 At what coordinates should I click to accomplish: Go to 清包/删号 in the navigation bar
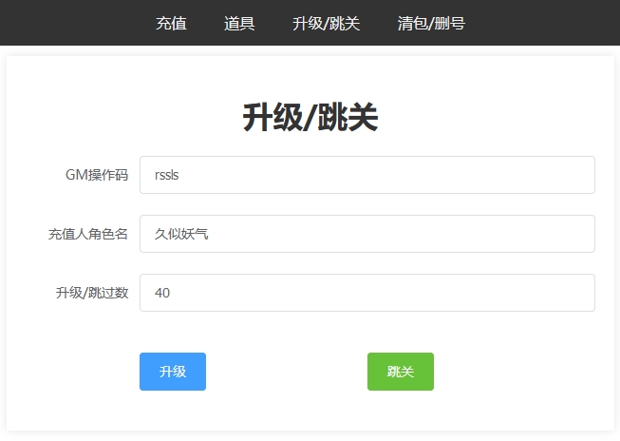[431, 24]
